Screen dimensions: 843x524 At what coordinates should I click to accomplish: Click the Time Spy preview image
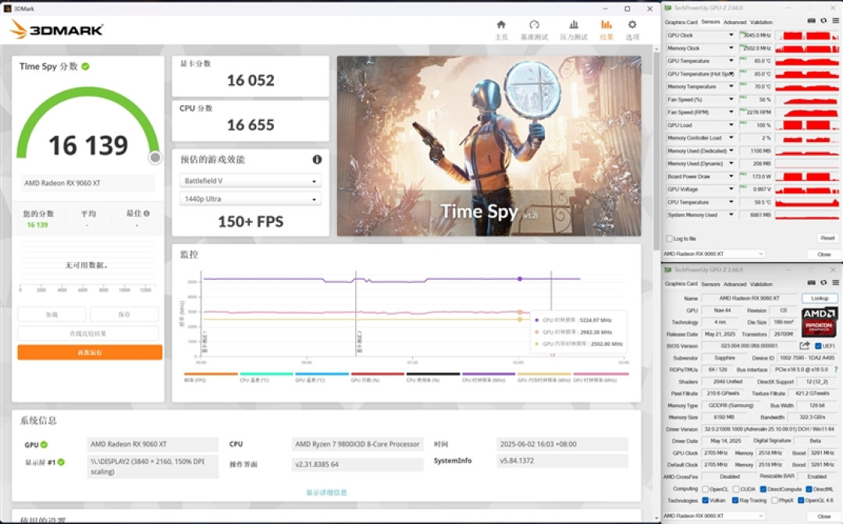point(489,146)
